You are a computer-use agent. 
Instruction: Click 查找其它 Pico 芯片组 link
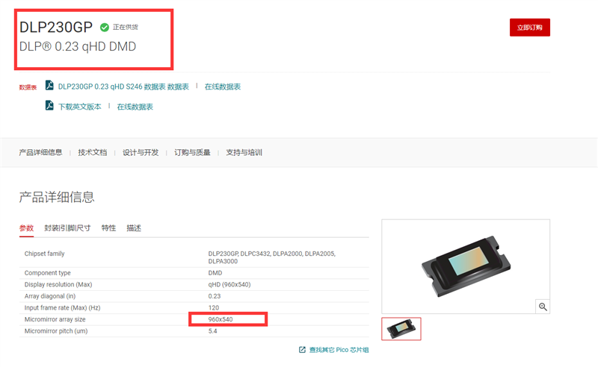coord(339,350)
